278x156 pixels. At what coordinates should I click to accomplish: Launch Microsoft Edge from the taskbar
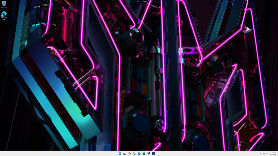(x=139, y=153)
